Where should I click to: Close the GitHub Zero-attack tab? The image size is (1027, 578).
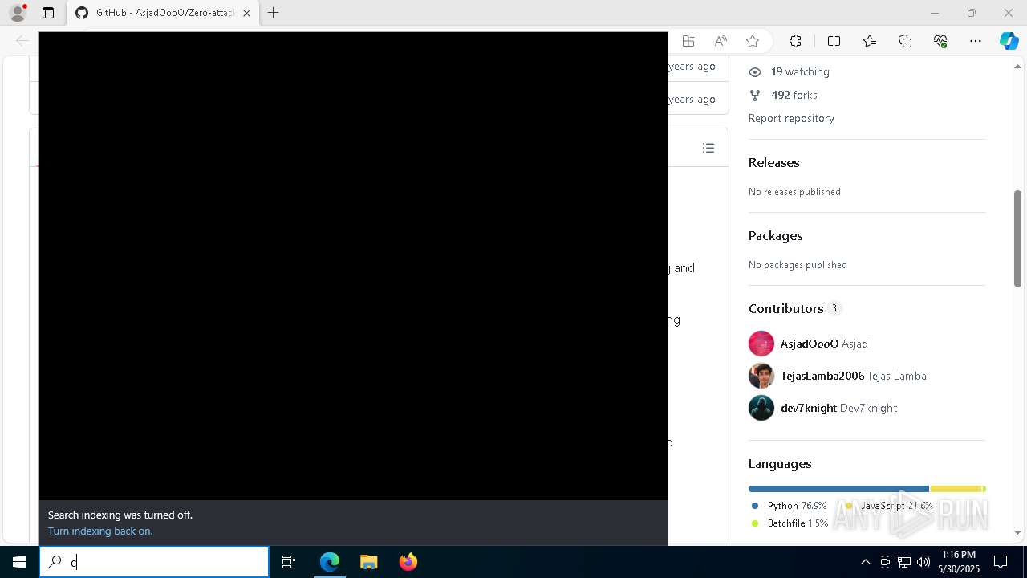pos(246,13)
